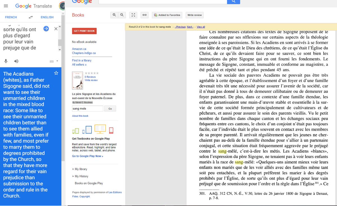The image size is (337, 206).
Task: Get a link to this book
Action: point(145,15)
